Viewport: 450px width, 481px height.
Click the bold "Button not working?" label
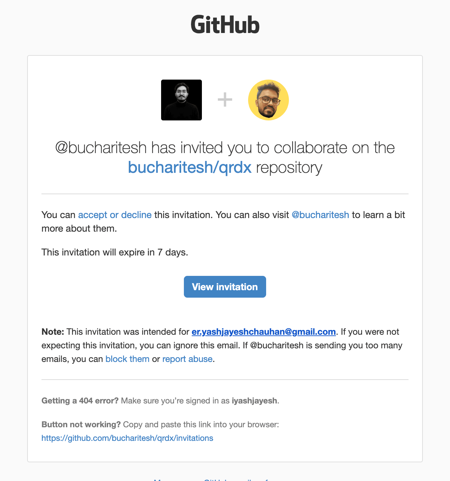coord(81,425)
